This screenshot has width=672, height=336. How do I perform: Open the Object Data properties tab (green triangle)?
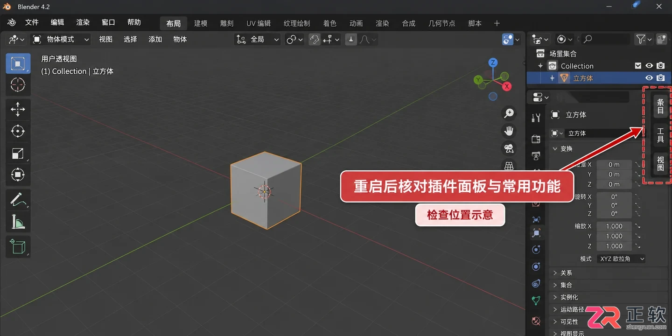tap(536, 301)
